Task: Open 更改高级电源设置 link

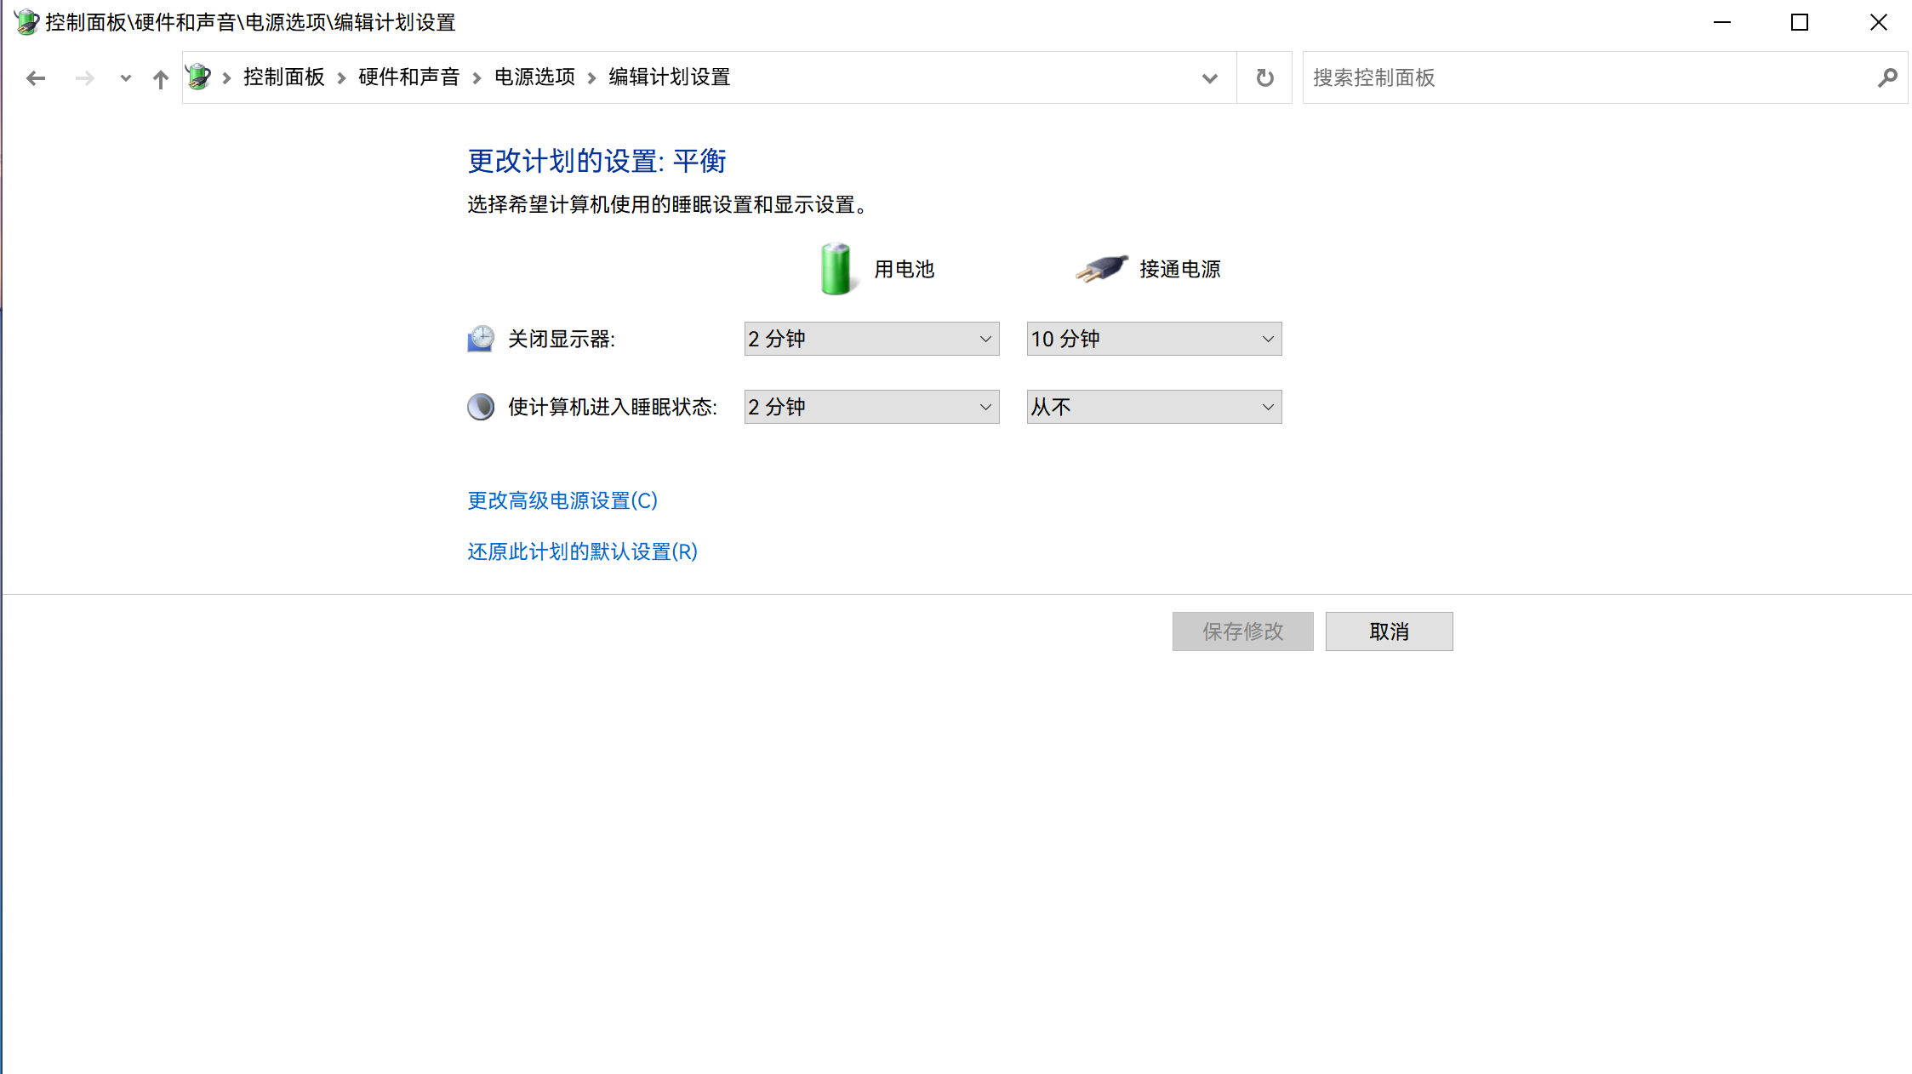Action: pos(562,500)
